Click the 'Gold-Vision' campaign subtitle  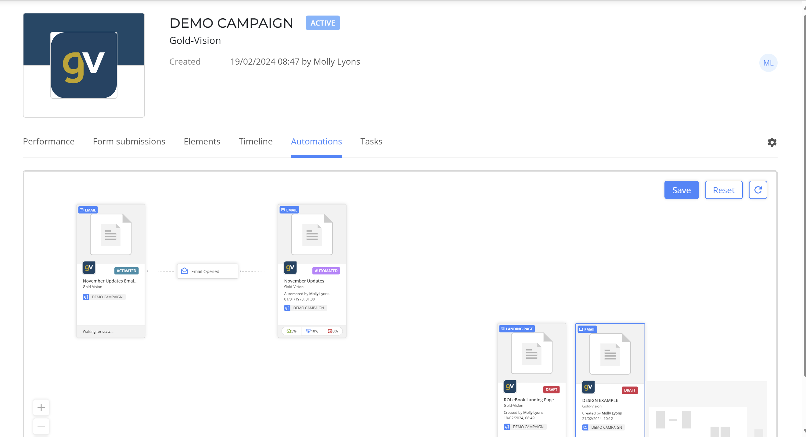pyautogui.click(x=195, y=40)
